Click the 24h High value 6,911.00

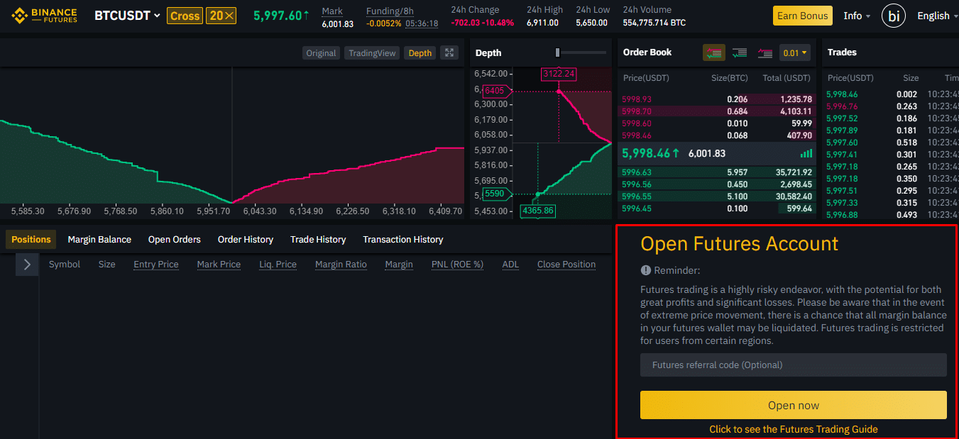[x=542, y=23]
